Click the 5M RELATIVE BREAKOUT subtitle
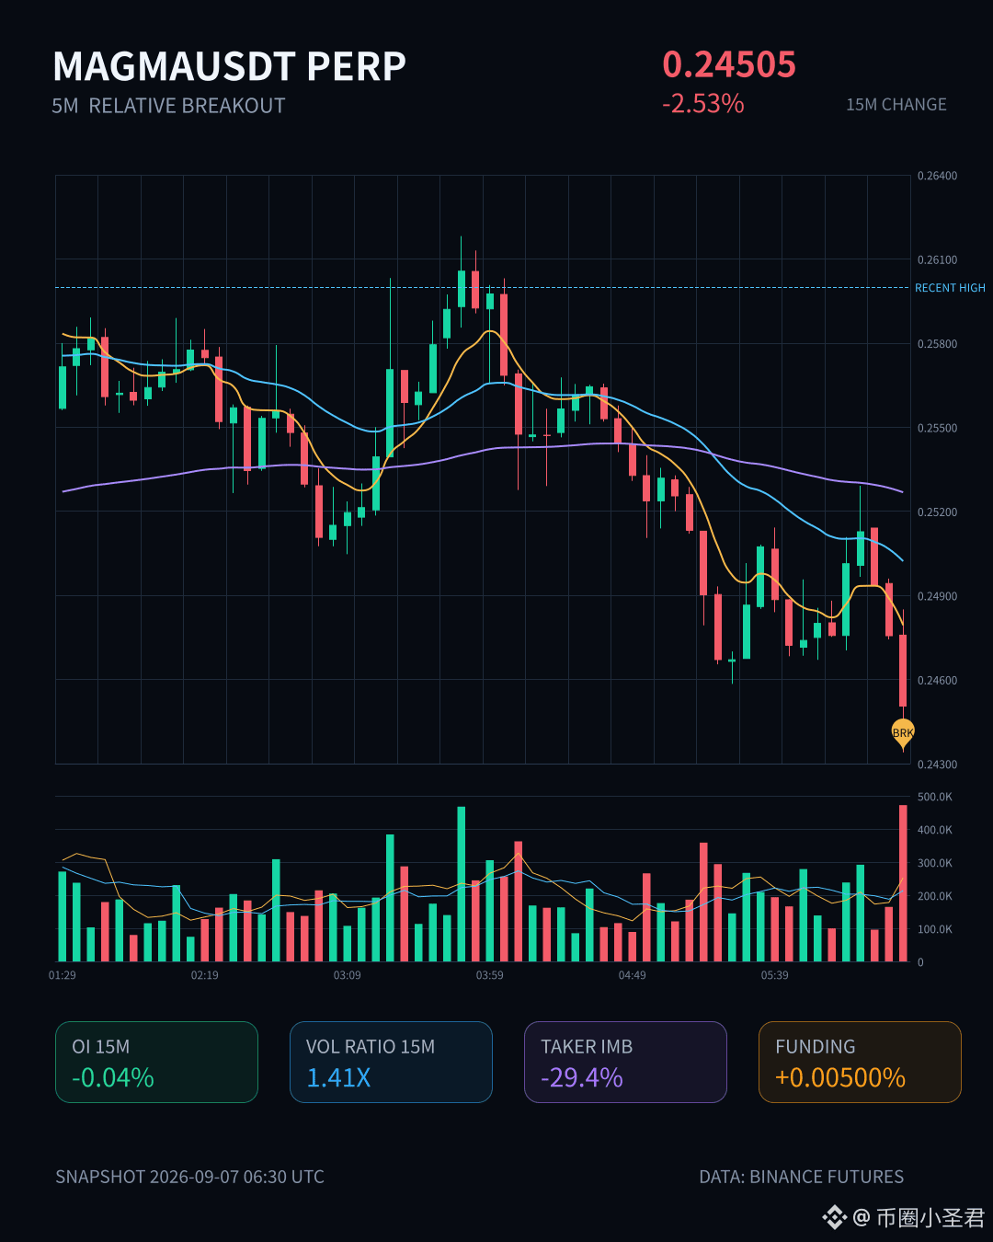The height and width of the screenshot is (1242, 993). (x=168, y=106)
